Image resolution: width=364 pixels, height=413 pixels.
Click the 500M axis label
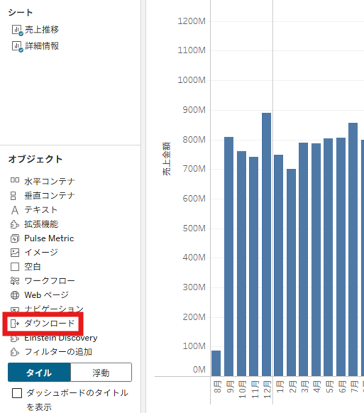(194, 228)
